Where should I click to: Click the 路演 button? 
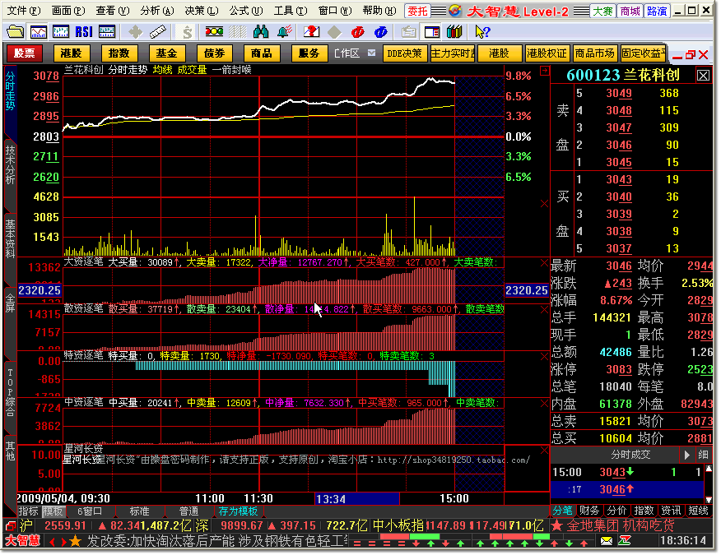point(657,11)
